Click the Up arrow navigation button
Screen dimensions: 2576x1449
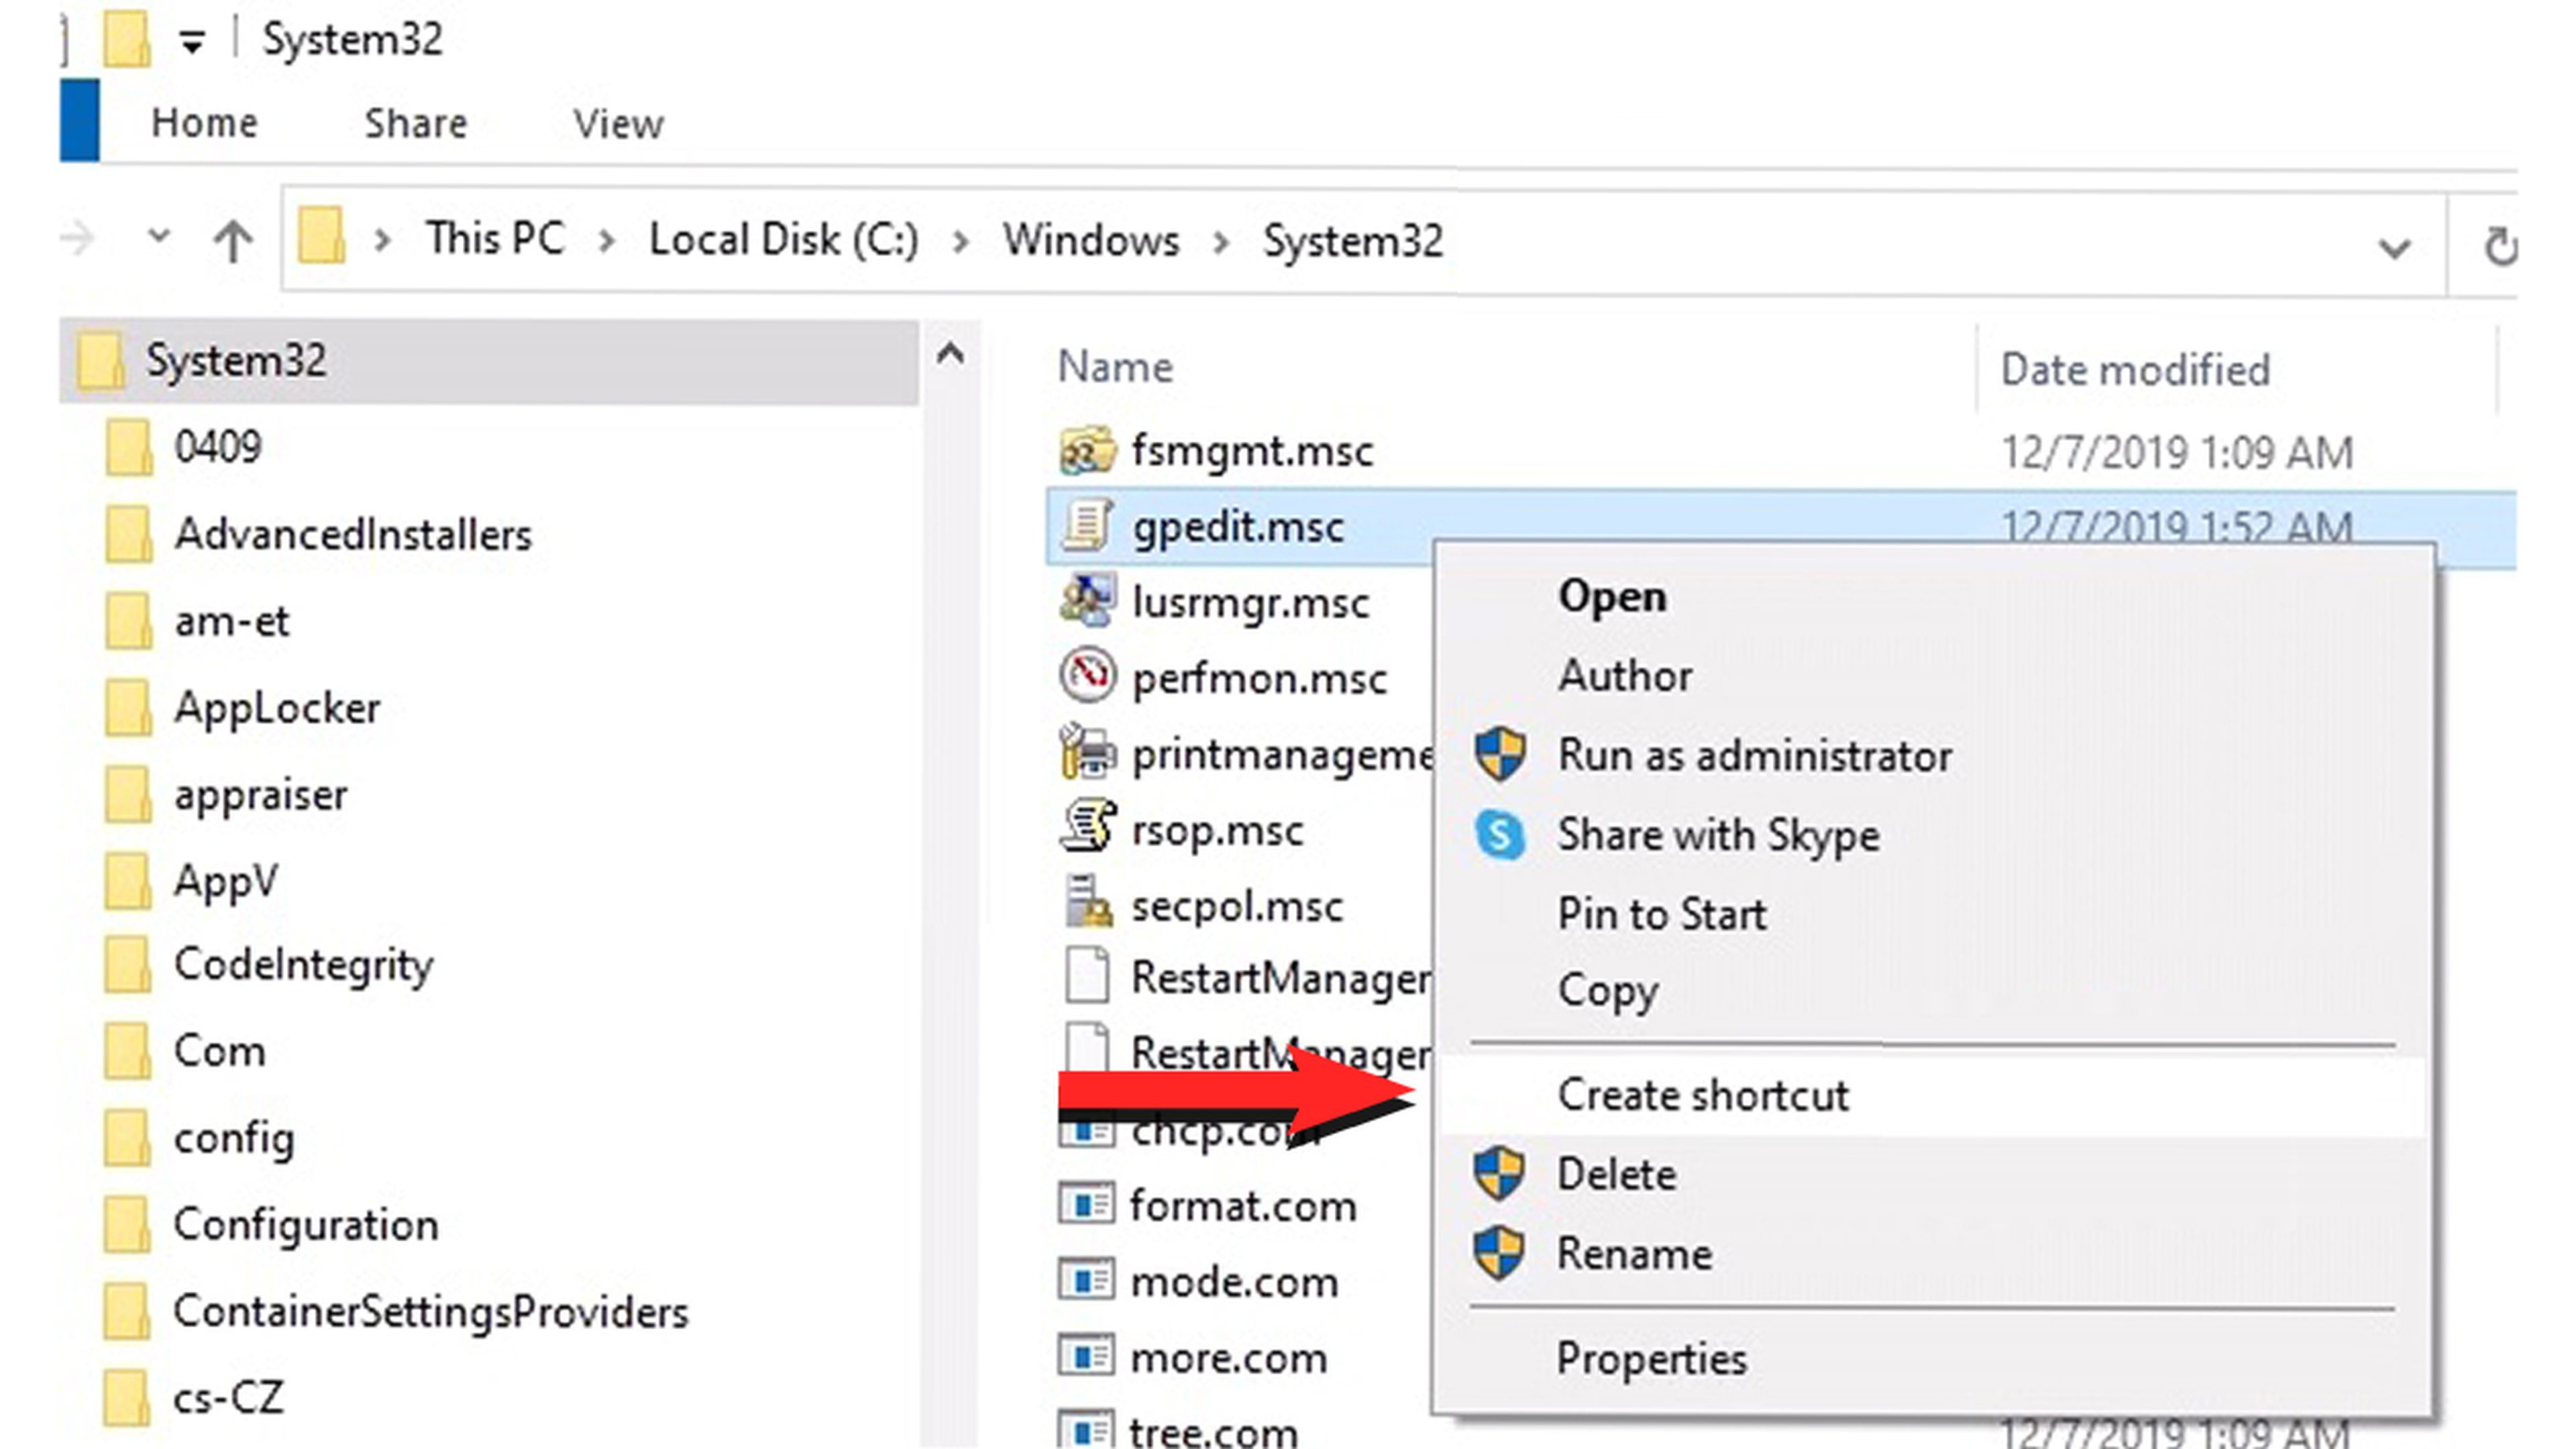coord(232,241)
